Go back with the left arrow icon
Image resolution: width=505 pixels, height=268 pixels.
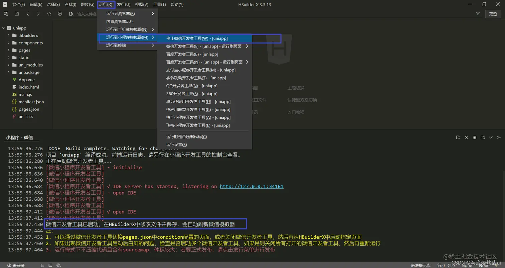[27, 14]
